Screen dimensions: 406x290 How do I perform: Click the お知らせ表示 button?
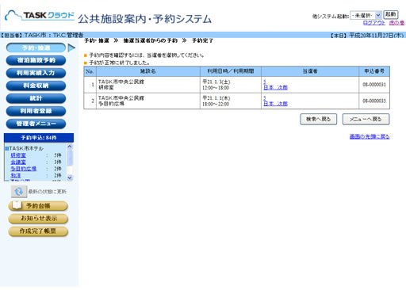38,219
